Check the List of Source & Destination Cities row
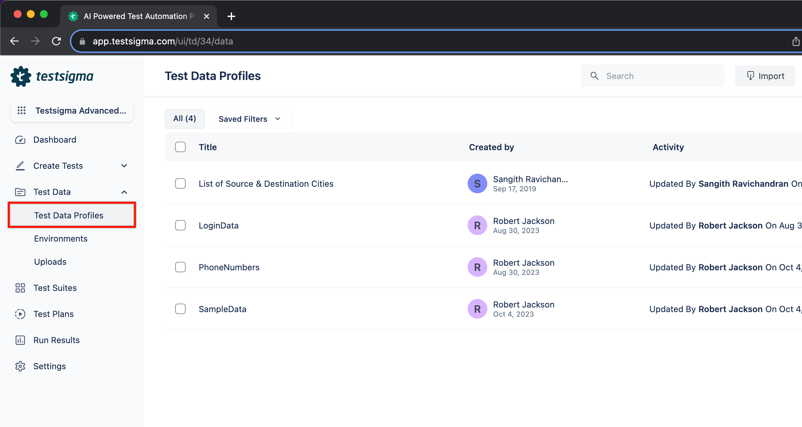Image resolution: width=802 pixels, height=427 pixels. click(180, 183)
